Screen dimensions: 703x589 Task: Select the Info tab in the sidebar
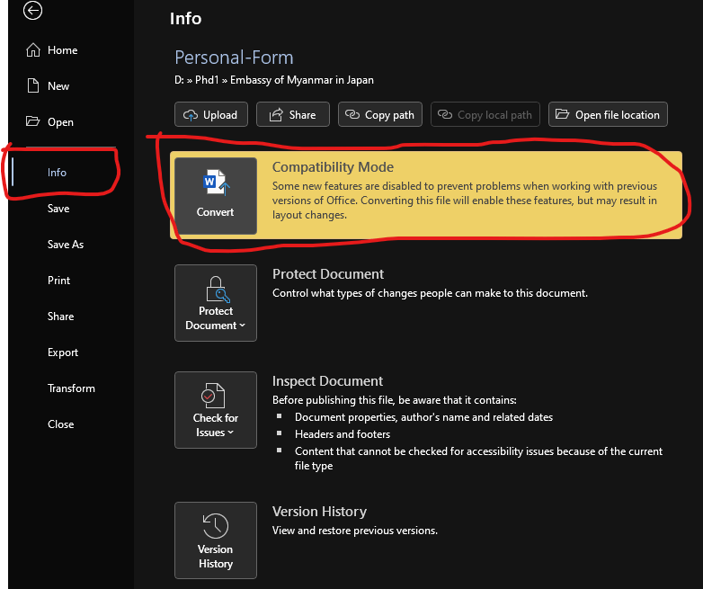57,173
